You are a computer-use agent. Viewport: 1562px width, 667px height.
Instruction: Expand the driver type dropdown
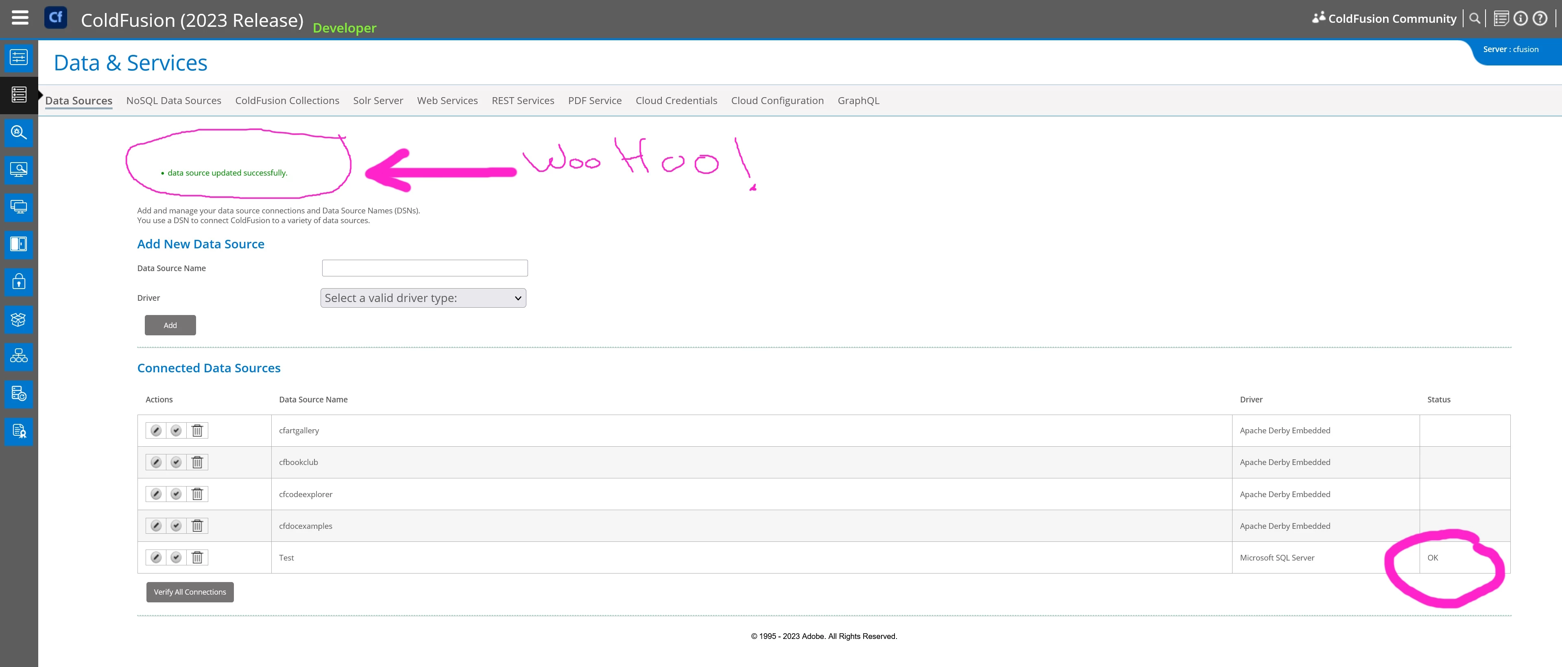tap(423, 298)
